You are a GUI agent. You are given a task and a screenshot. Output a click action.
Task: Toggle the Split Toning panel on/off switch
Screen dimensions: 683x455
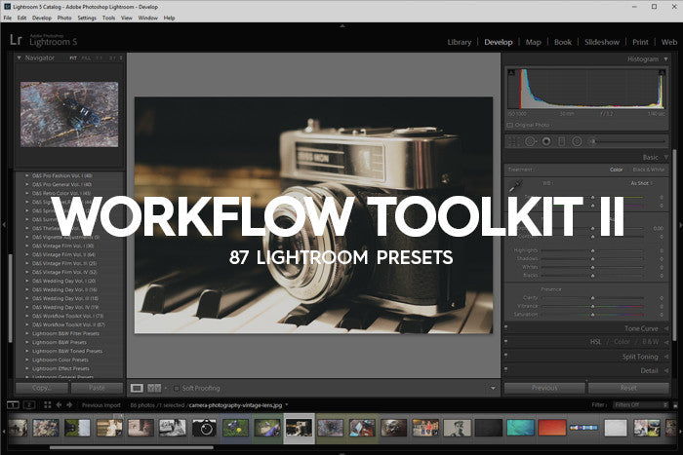[505, 356]
